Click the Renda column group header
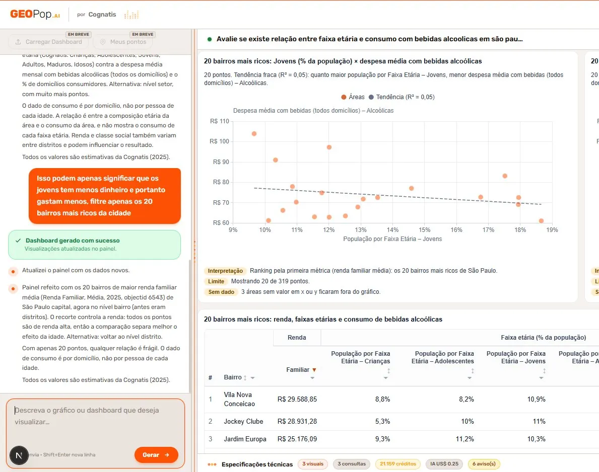Viewport: 599px width, 472px height. [x=297, y=337]
